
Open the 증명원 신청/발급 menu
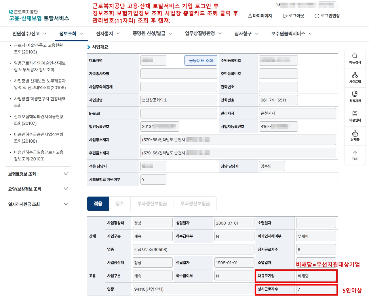152,34
